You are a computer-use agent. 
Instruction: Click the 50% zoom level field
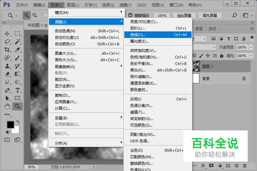[x=31, y=167]
